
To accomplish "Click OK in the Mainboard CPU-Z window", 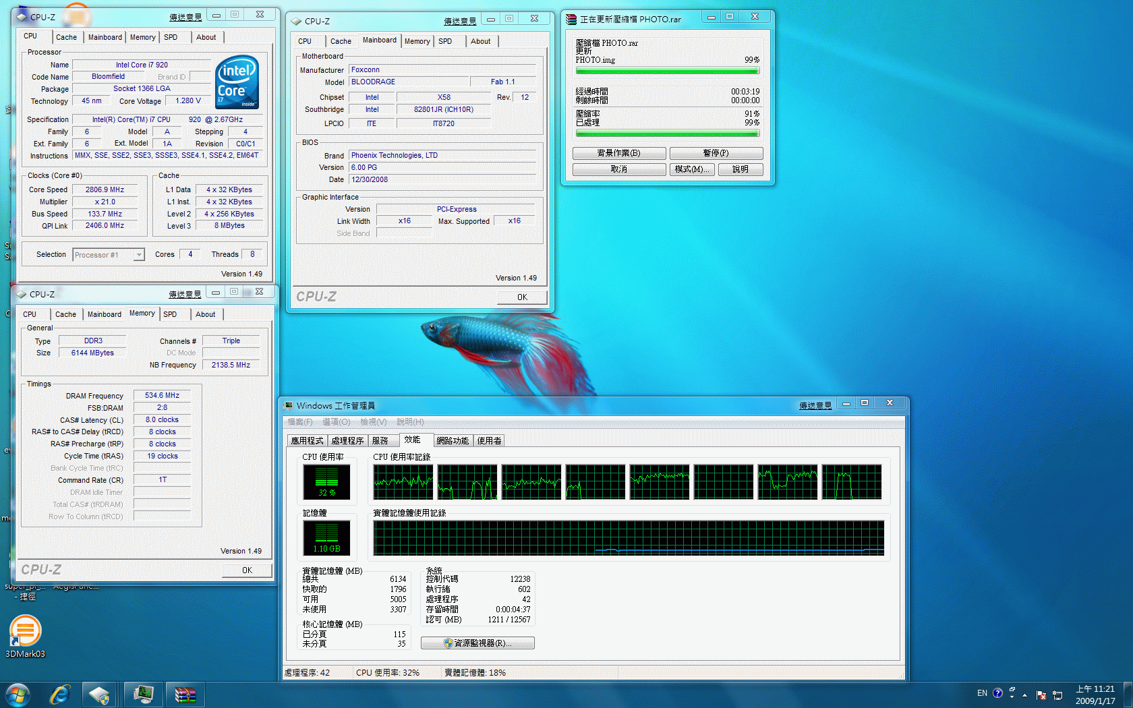I will click(x=522, y=297).
